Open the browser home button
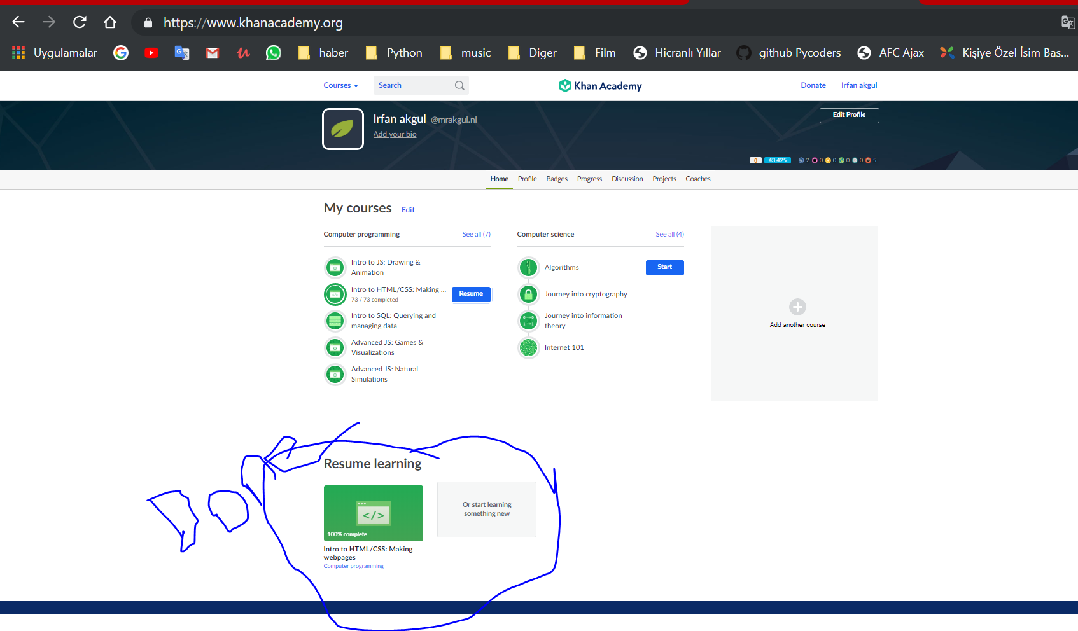The height and width of the screenshot is (631, 1078). (x=110, y=22)
